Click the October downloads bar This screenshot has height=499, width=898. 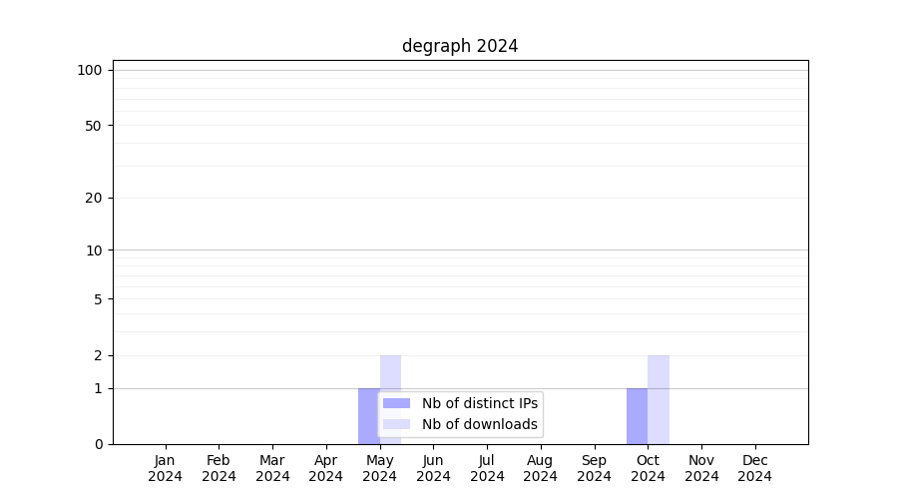pyautogui.click(x=659, y=399)
